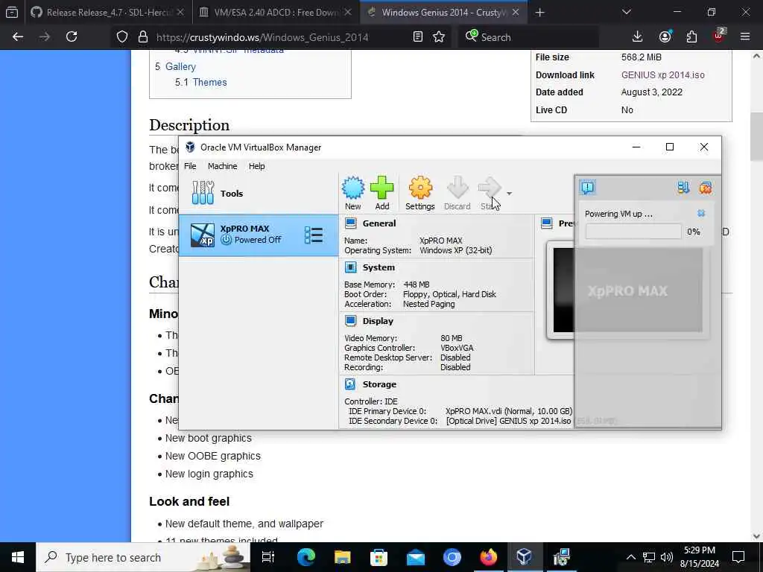Click the System chip icon
Screen dimensions: 763x572
[350, 267]
